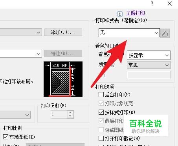Open the dropdown left of 添加 button
Screen dimensions: 178x146
[x=21, y=32]
